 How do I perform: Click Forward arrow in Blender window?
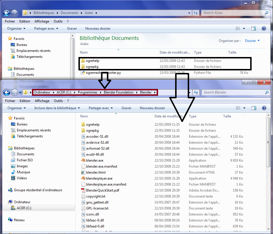tap(15, 92)
